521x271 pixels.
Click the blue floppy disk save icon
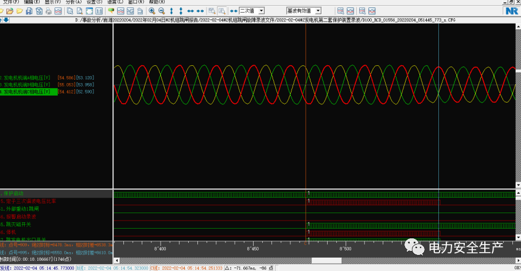point(29,11)
